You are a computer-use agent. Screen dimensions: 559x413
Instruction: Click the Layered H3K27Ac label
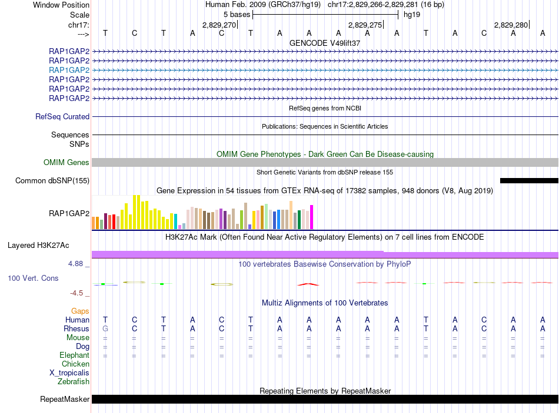[x=38, y=246]
